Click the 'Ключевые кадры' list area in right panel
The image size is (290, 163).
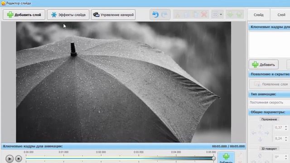tap(270, 45)
